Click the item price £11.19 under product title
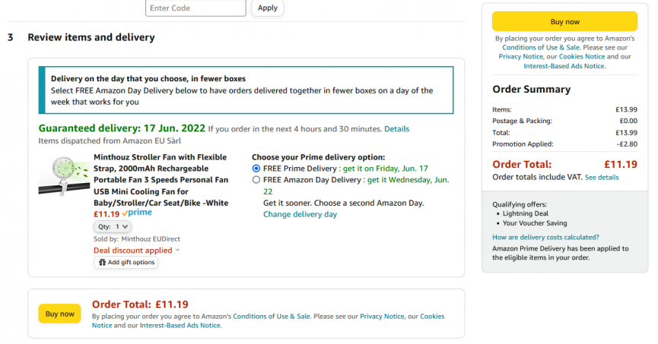This screenshot has width=658, height=344. tap(106, 214)
